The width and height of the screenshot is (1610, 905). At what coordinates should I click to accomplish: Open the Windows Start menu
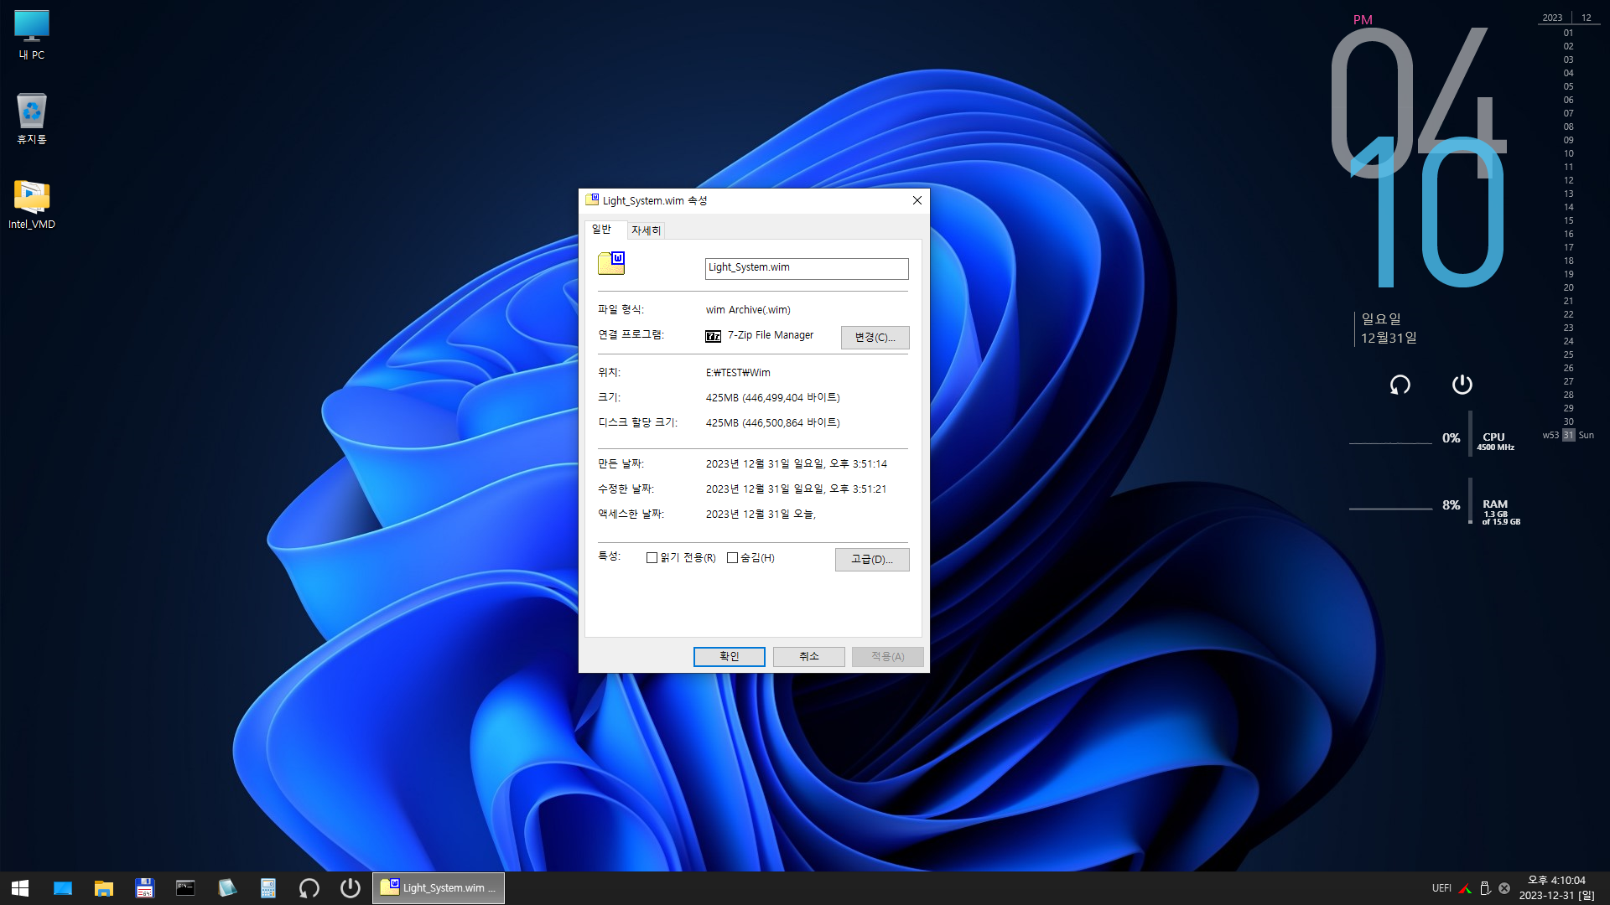20,888
